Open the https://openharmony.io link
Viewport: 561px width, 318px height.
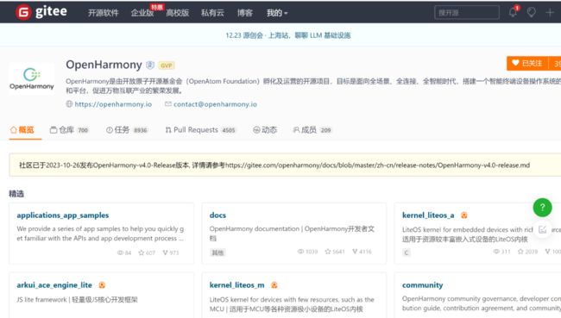click(x=113, y=104)
